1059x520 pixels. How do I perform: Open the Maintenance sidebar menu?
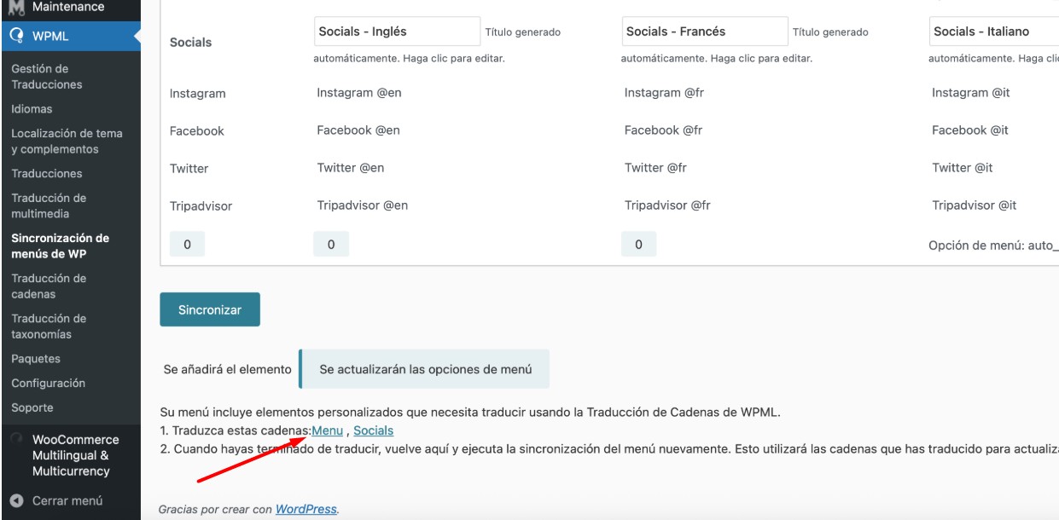point(67,7)
